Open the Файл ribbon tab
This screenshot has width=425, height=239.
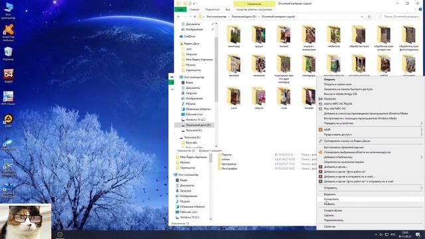[180, 9]
